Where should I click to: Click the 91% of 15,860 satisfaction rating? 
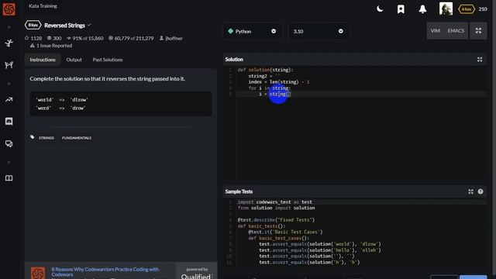point(84,38)
